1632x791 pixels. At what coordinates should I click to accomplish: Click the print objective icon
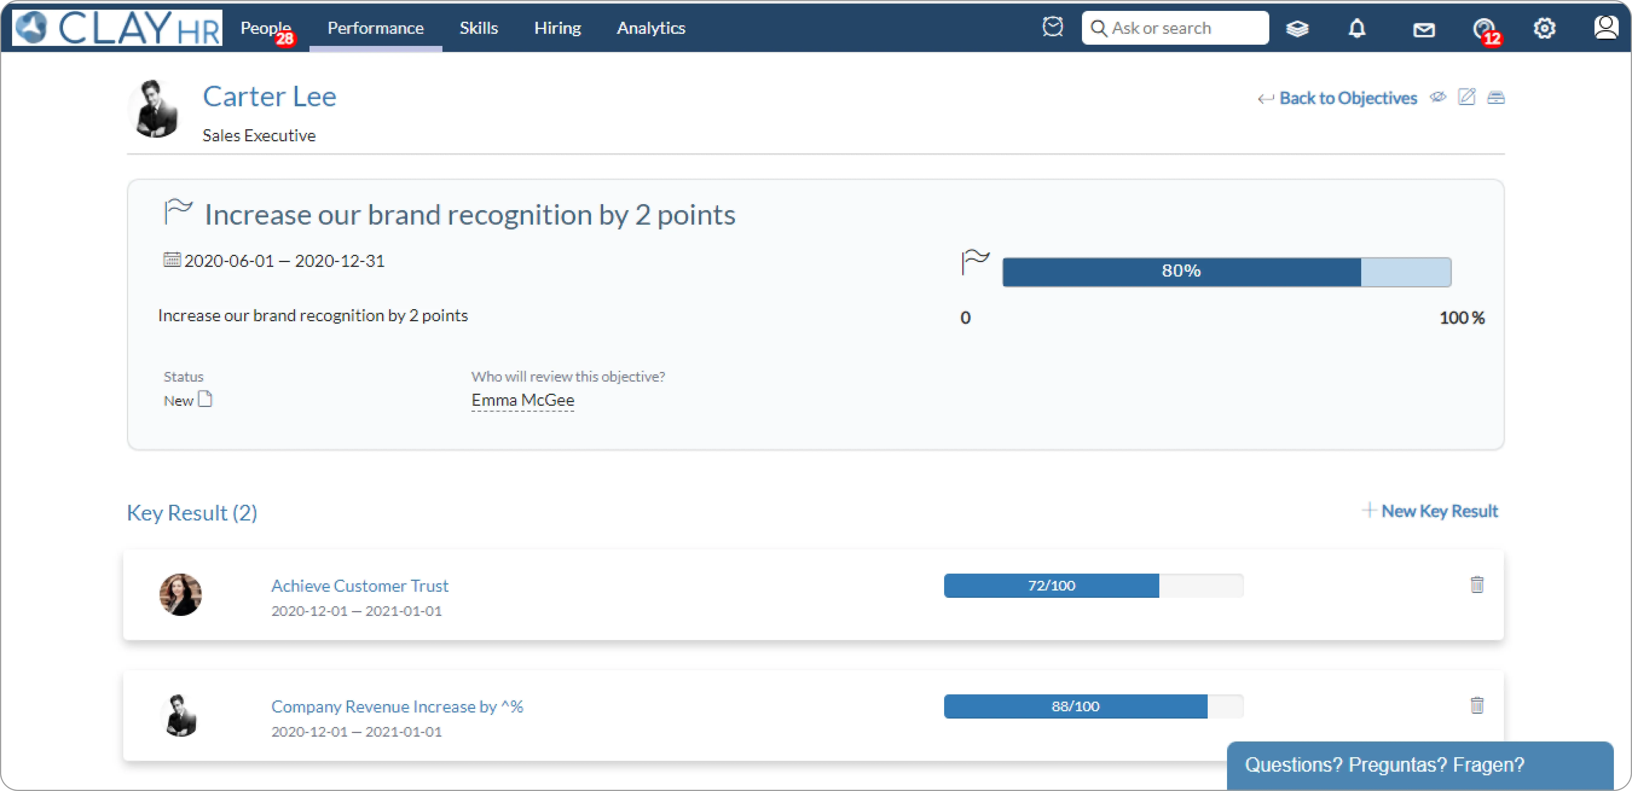[1496, 98]
